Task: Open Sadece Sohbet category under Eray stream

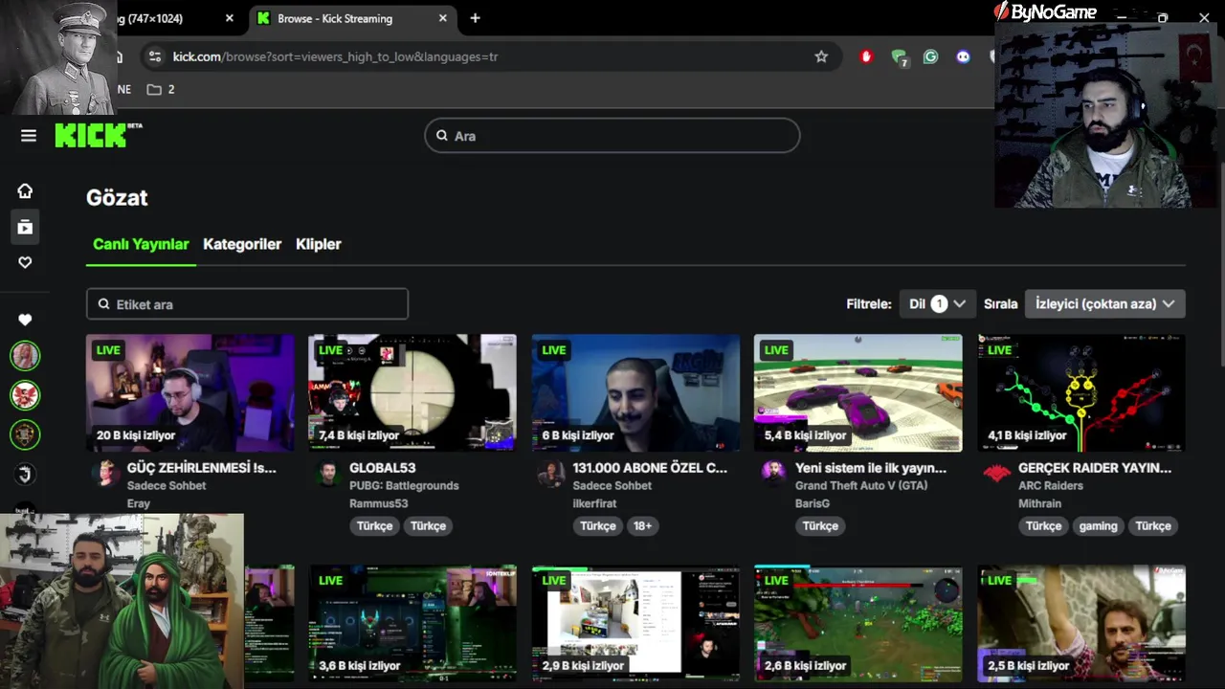Action: [167, 486]
